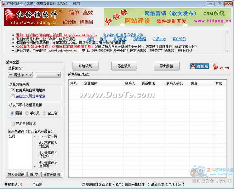
Task: Open the 请选择 region dropdown
Action: (20, 75)
